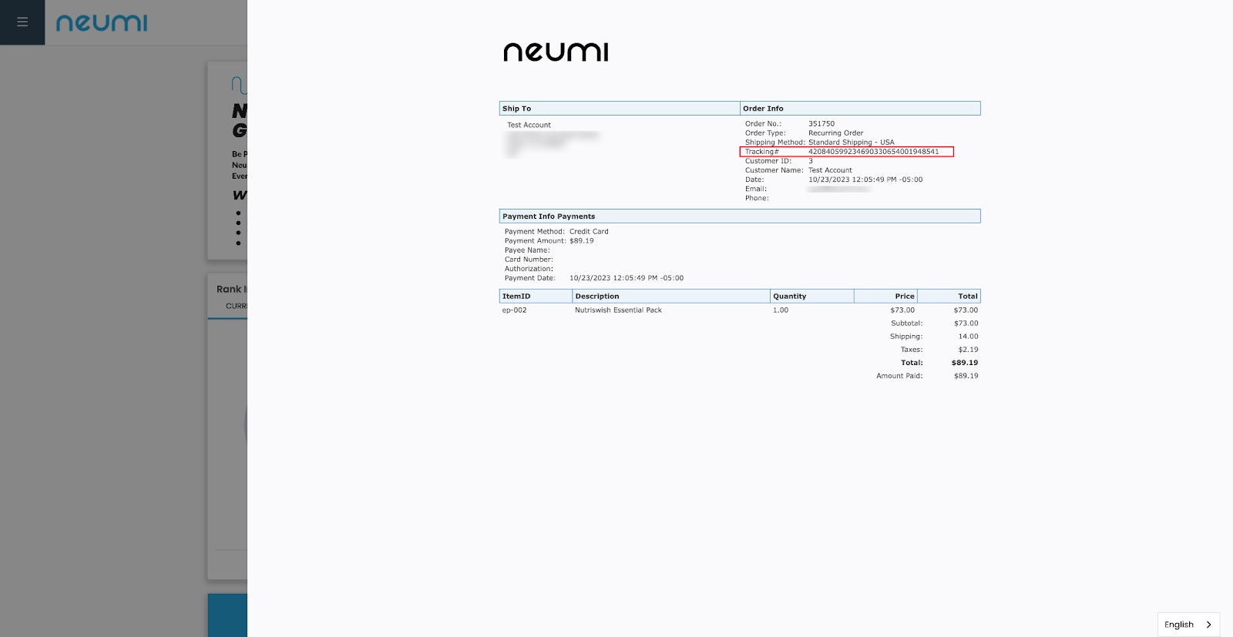Click the Payment Info Payments header
Image resolution: width=1233 pixels, height=637 pixels.
click(549, 216)
